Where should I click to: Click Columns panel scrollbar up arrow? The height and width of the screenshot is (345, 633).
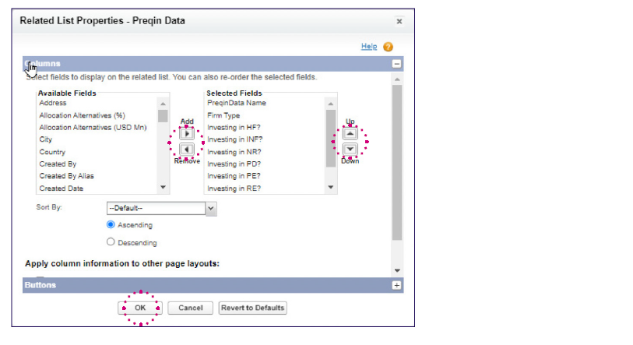[x=397, y=79]
